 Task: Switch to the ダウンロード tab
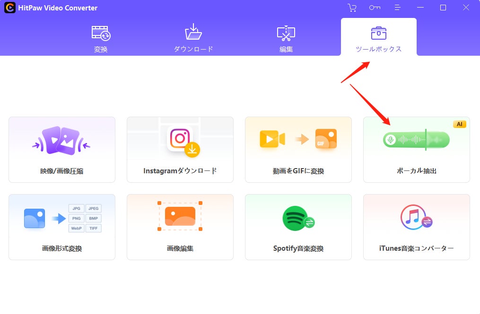click(x=193, y=38)
